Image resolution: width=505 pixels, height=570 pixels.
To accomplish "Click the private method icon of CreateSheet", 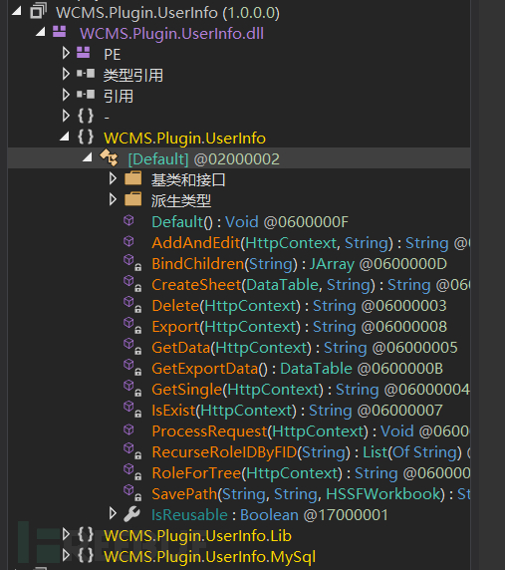I will [132, 283].
